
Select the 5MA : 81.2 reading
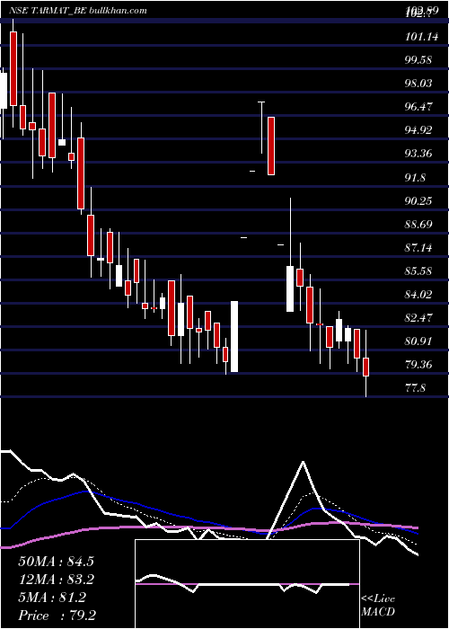point(52,598)
